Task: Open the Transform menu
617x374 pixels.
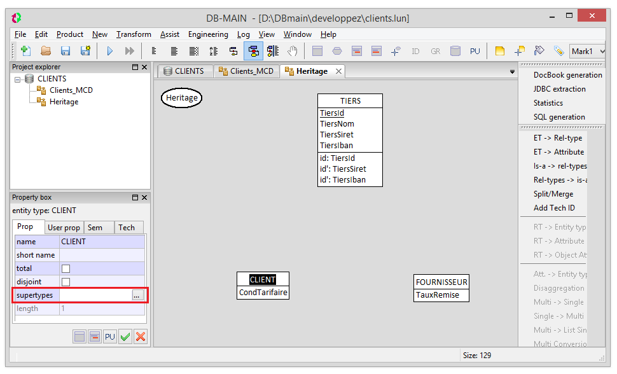Action: [134, 34]
